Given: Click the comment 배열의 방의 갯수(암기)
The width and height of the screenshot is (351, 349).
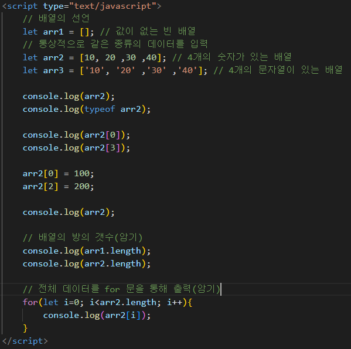Looking at the screenshot, I should tap(83, 238).
